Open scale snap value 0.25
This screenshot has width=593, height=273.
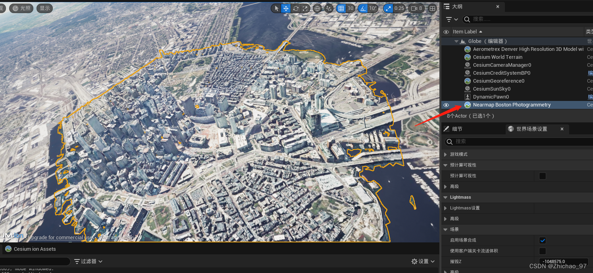pyautogui.click(x=399, y=8)
